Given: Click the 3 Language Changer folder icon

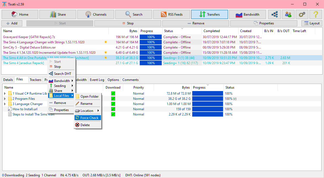Looking at the screenshot, I should (x=10, y=104).
